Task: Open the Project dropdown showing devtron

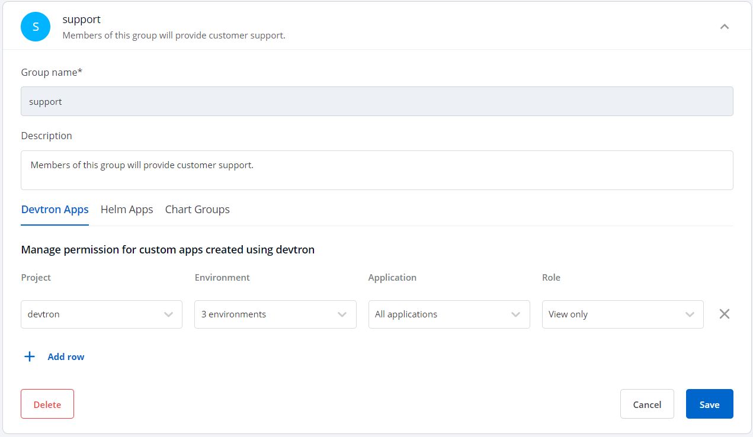Action: [101, 314]
